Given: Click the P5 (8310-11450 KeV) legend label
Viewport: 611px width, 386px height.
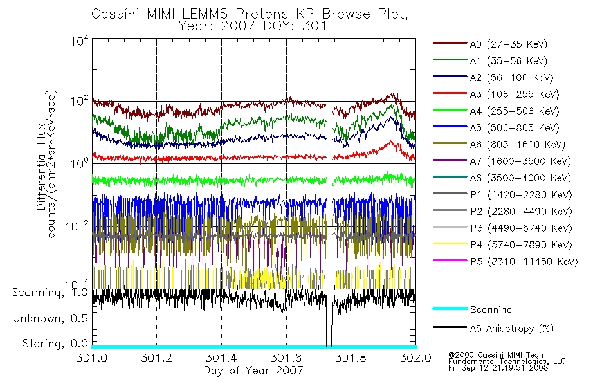Looking at the screenshot, I should coord(524,262).
